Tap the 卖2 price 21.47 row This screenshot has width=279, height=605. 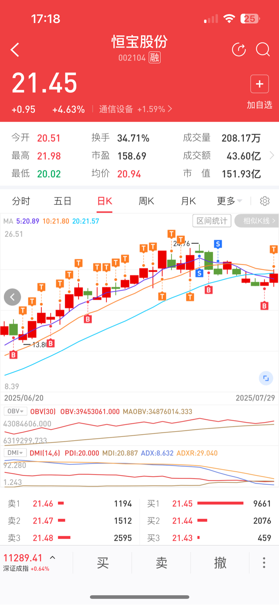click(70, 521)
